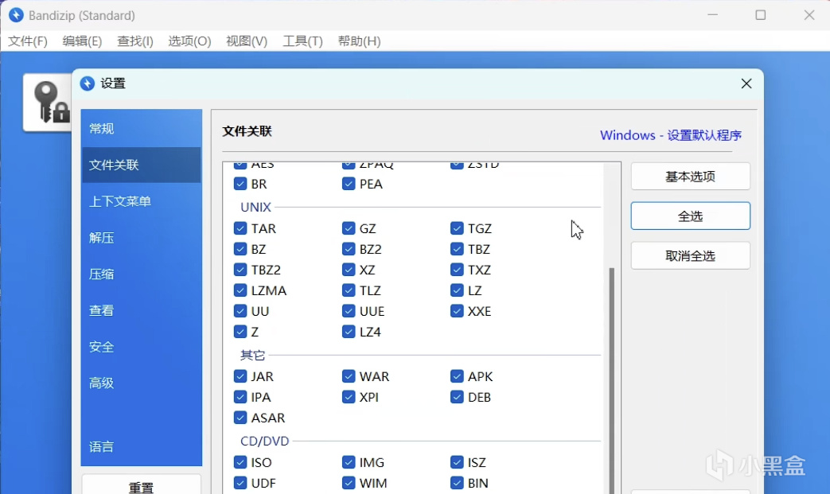Toggle the TGZ checkbox
Image resolution: width=830 pixels, height=494 pixels.
point(457,228)
